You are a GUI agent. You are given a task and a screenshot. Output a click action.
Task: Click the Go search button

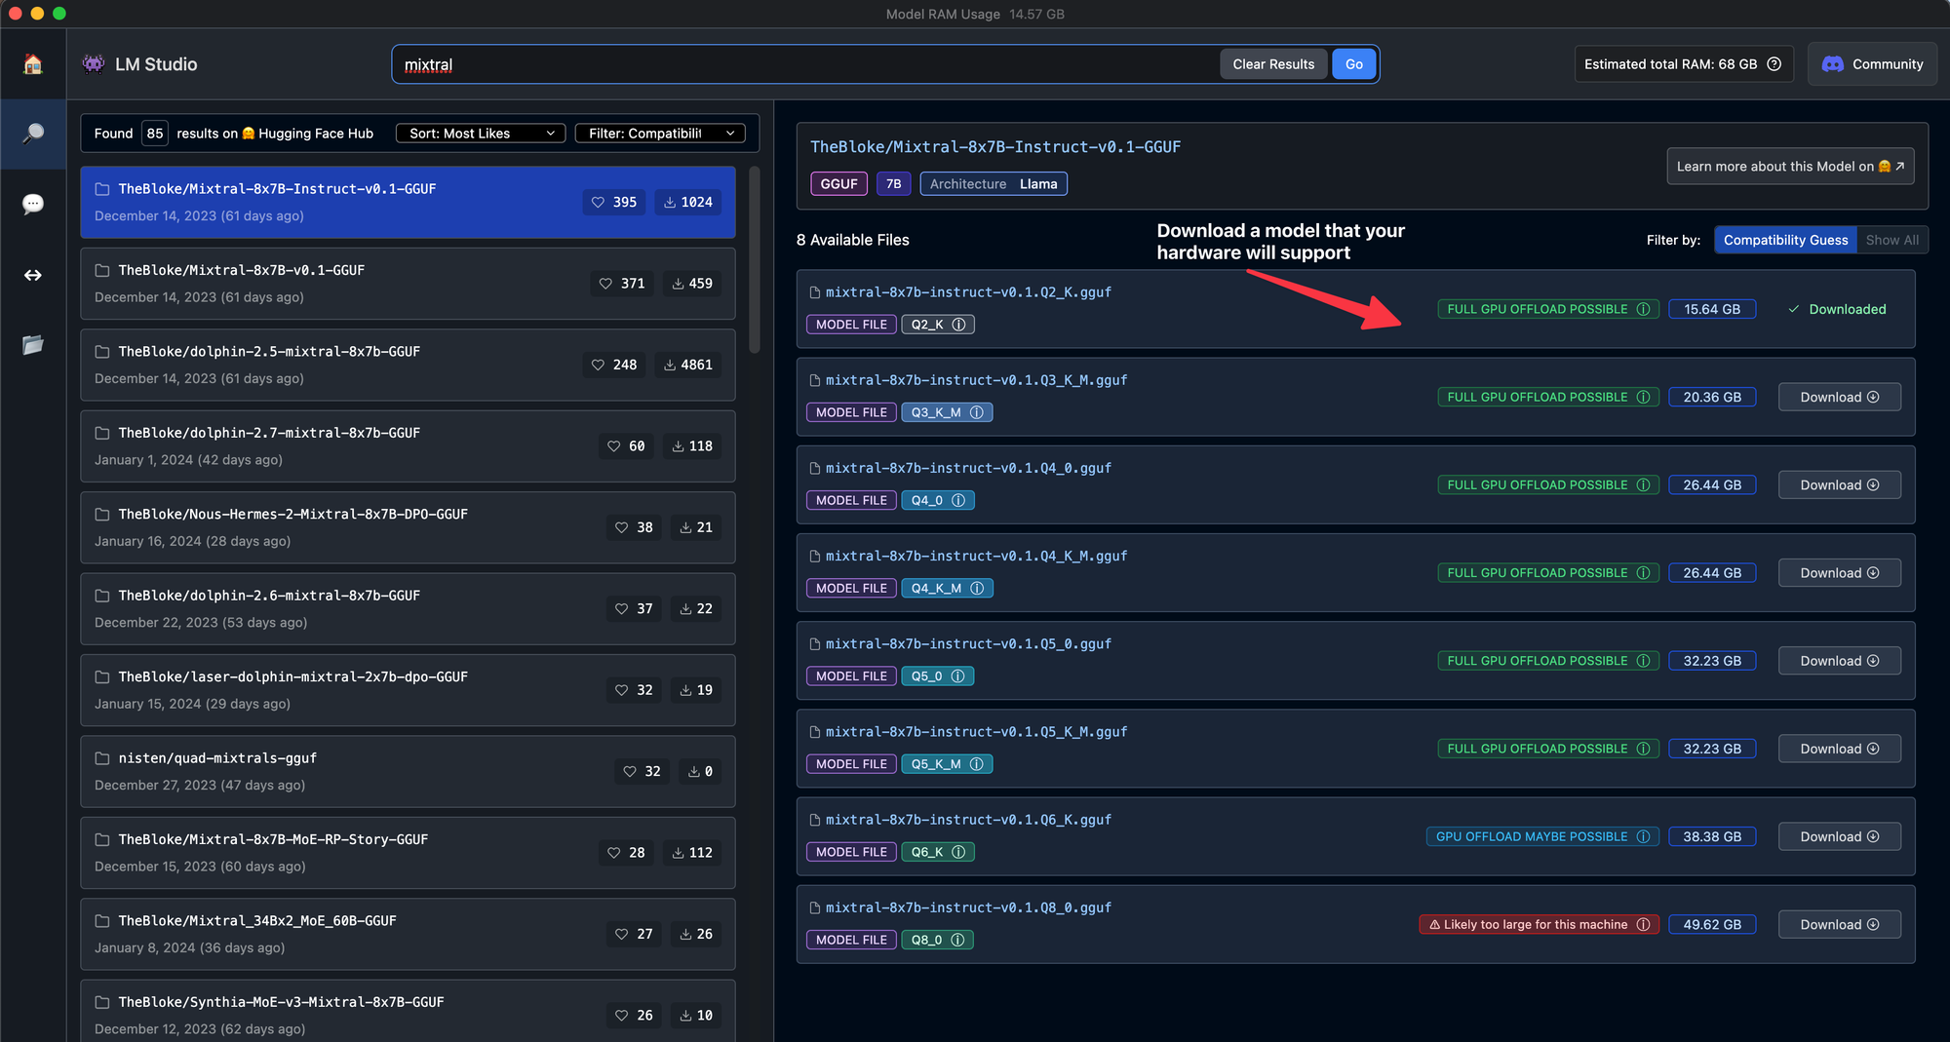point(1354,64)
